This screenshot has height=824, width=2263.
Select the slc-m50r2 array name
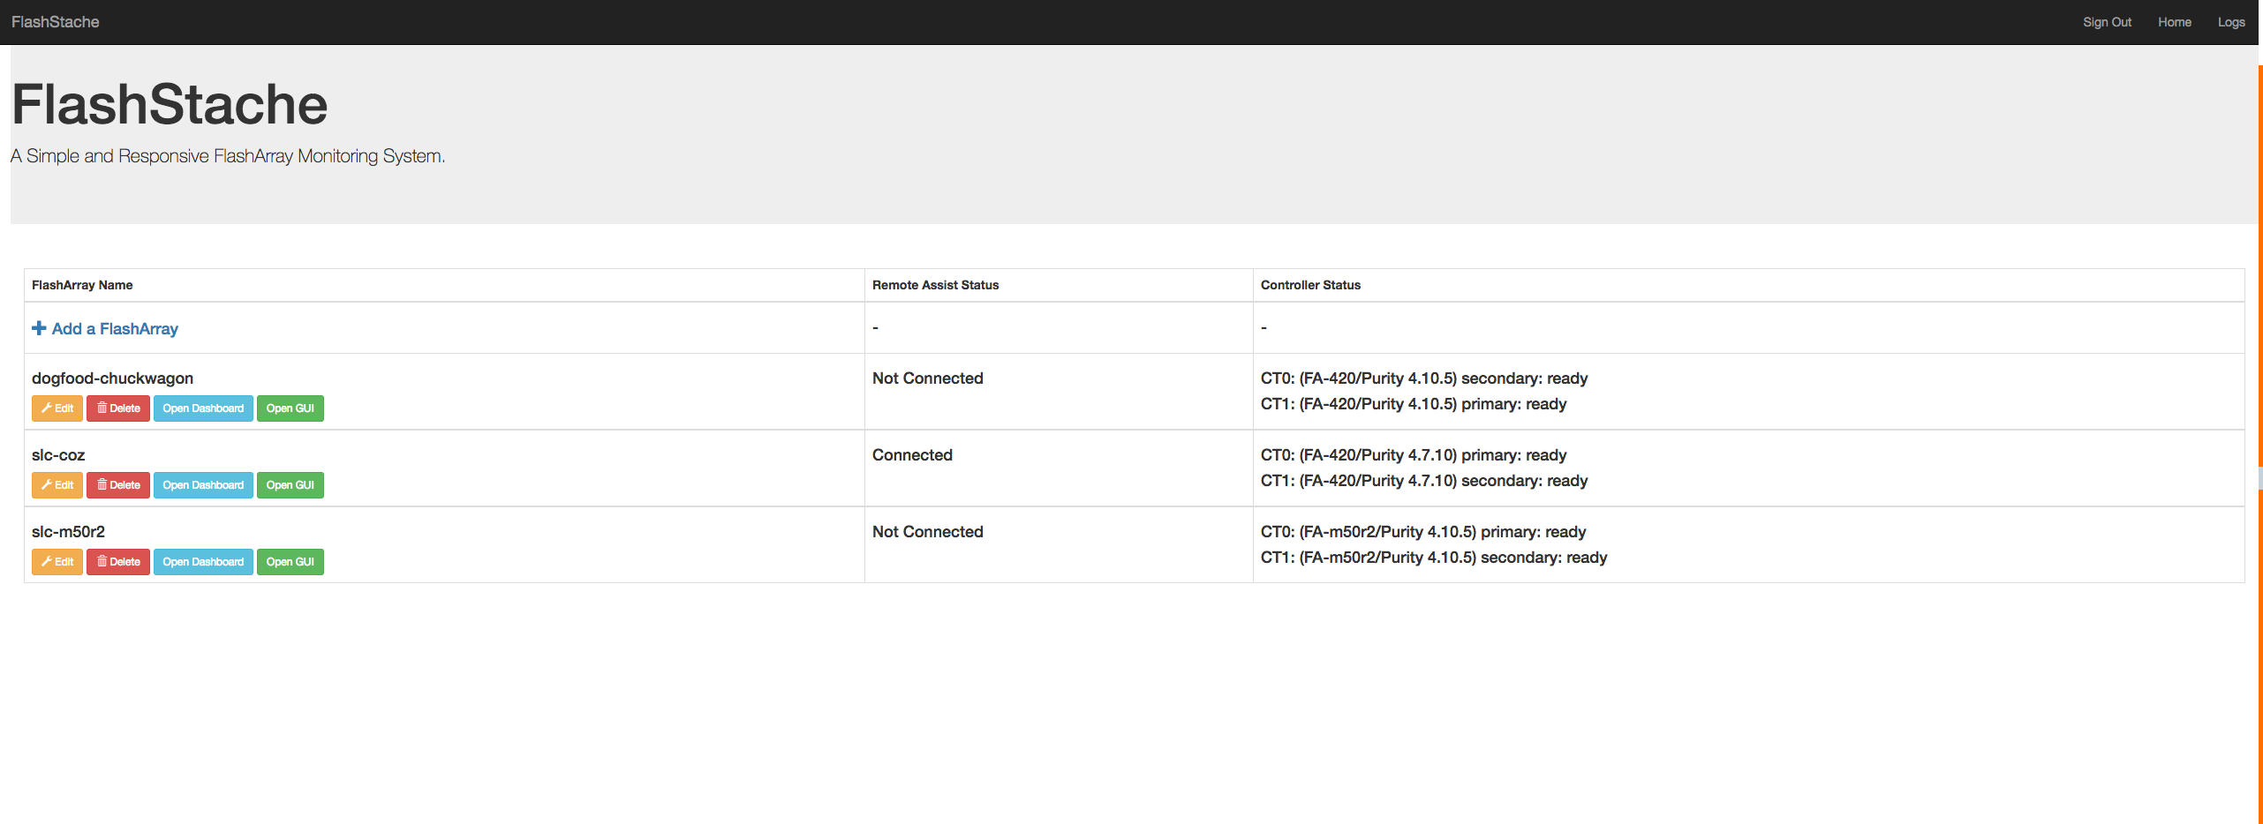(x=68, y=532)
